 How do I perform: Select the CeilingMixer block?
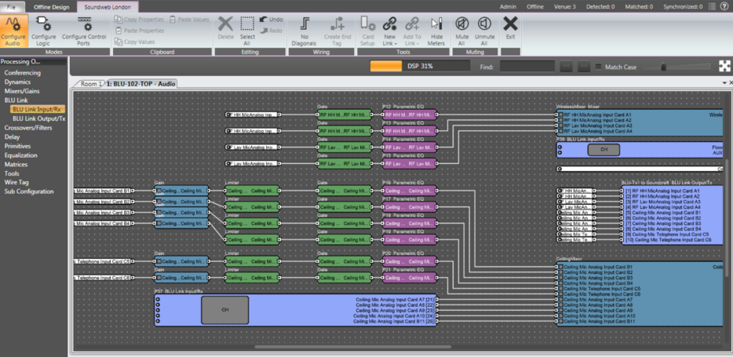pos(640,294)
